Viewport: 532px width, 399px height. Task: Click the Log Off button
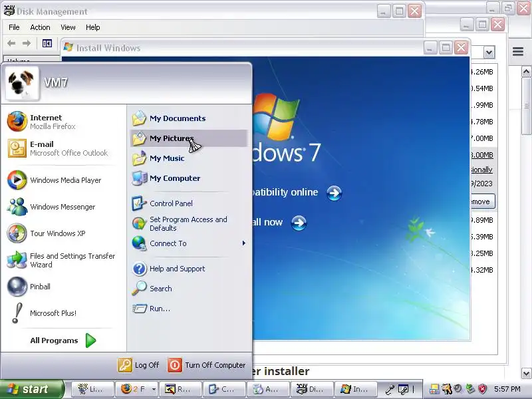(x=138, y=365)
